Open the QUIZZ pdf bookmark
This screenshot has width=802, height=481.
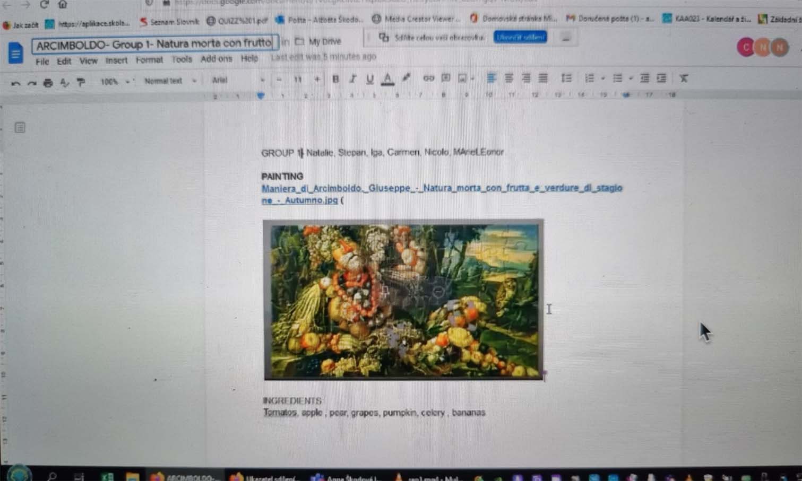237,21
